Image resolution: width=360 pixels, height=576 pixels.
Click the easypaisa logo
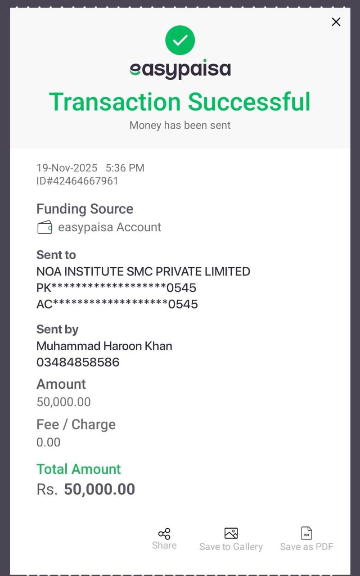(x=180, y=70)
